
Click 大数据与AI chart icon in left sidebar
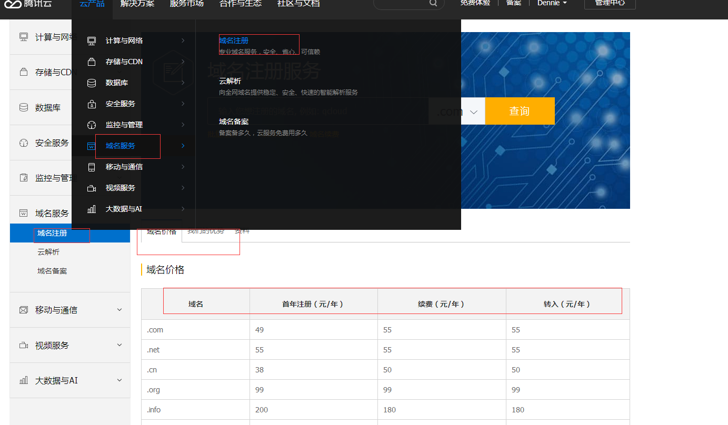(x=24, y=380)
